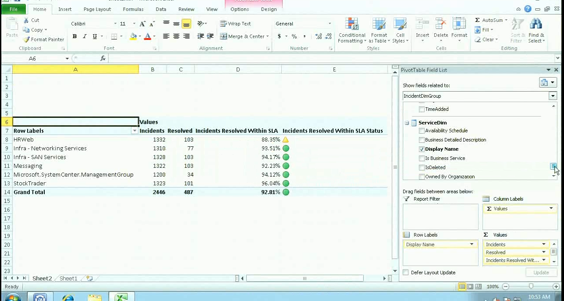Open the fill color picker arrow

139,36
